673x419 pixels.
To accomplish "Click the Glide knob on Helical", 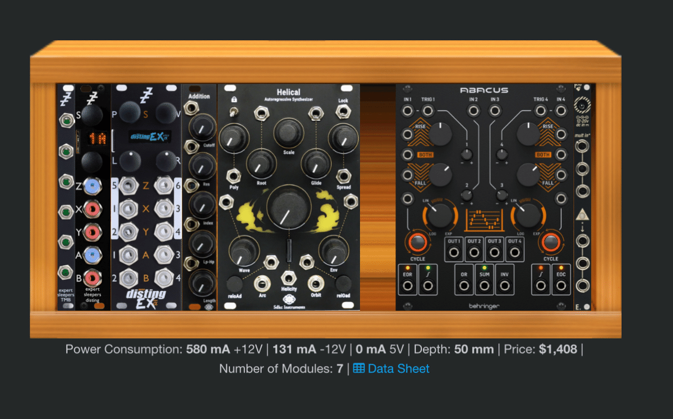I will click(x=316, y=164).
